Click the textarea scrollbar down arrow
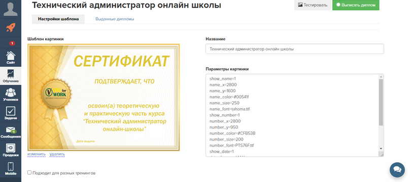Viewport: 411px width, 182px height. point(382,149)
